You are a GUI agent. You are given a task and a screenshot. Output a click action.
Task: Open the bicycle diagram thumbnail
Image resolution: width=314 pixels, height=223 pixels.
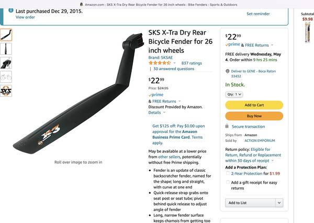(x=6, y=77)
